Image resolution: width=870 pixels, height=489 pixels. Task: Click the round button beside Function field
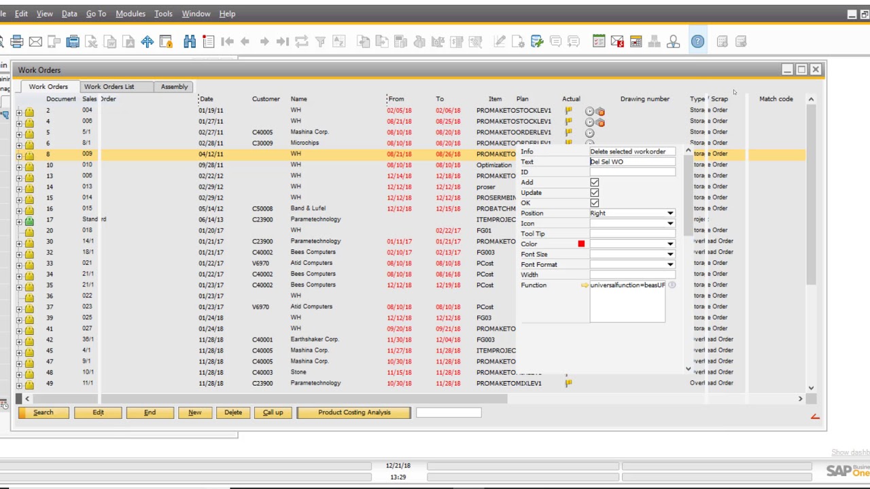tap(672, 285)
